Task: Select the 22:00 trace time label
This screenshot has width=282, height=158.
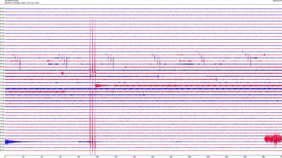Action: click(2, 142)
